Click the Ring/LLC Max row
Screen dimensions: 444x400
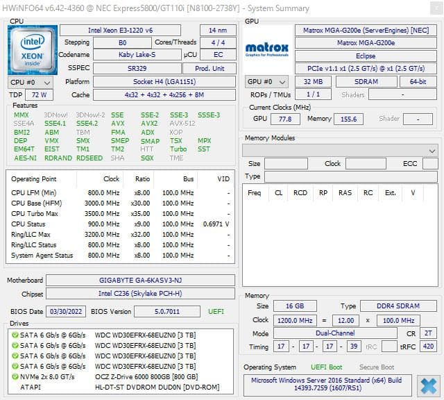tap(120, 235)
